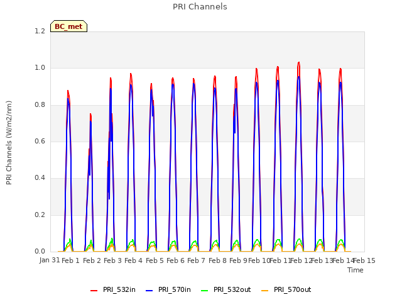Click the short red peak above Feb 2
The height and width of the screenshot is (302, 402).
(90, 115)
